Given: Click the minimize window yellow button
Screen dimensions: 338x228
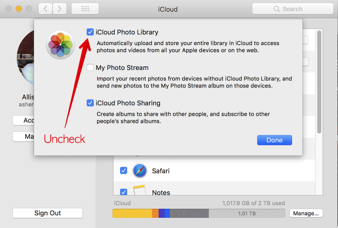Looking at the screenshot, I should coord(19,9).
